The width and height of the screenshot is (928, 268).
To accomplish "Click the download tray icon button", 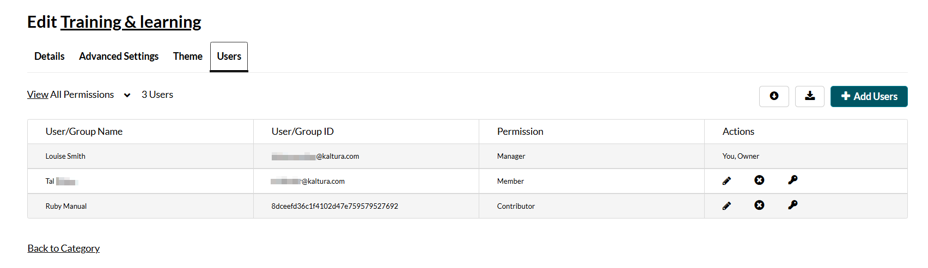I will click(810, 96).
